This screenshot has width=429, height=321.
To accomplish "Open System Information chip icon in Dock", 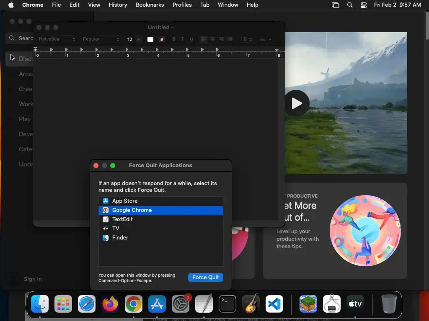I will coord(332,304).
